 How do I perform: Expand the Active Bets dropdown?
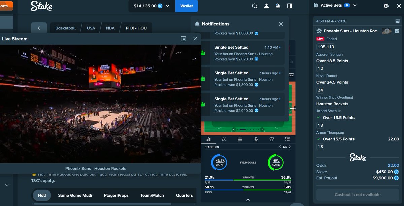coord(355,5)
